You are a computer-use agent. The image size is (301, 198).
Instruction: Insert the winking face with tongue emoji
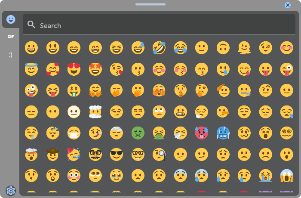point(287,69)
